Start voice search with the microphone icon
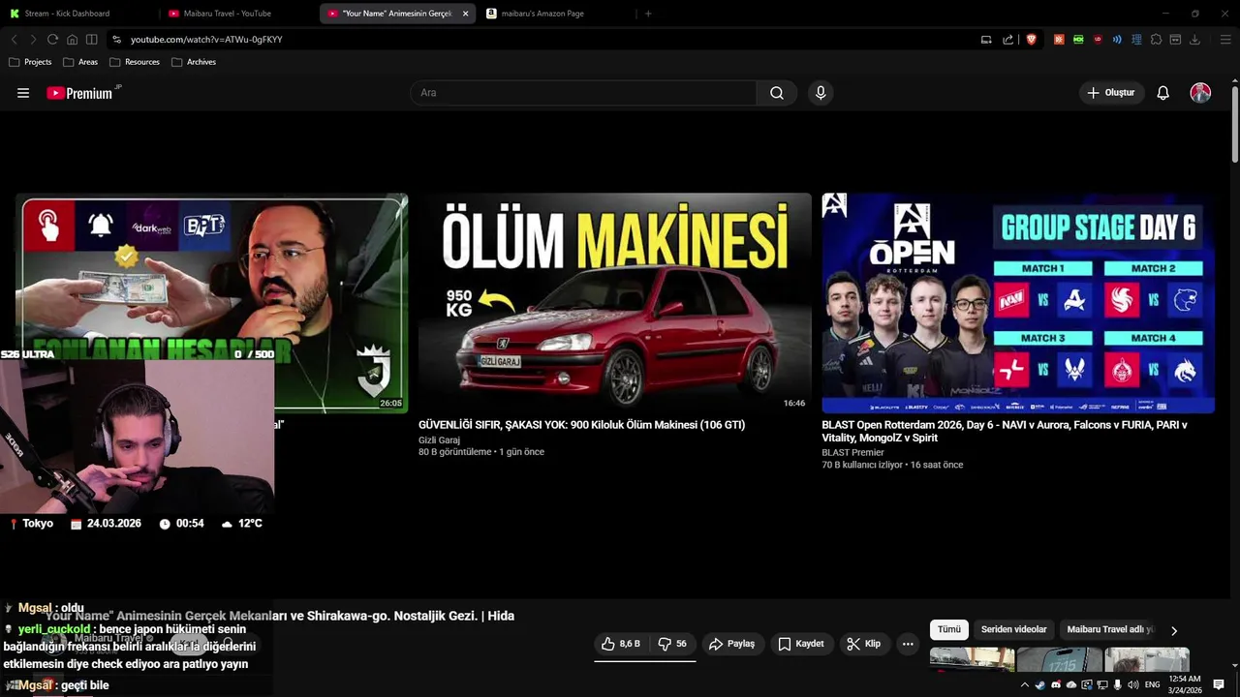Screen dimensions: 1240x697 [x=821, y=93]
